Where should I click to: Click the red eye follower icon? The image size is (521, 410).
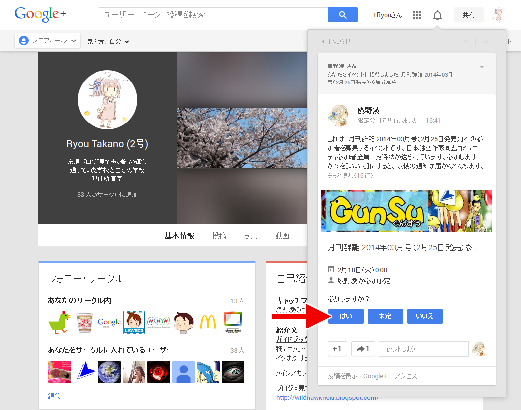click(x=158, y=372)
